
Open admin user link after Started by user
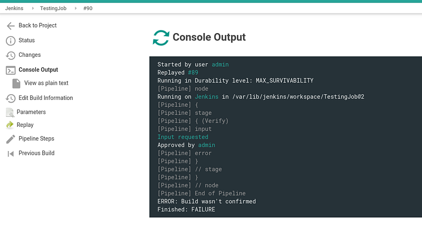click(x=220, y=64)
